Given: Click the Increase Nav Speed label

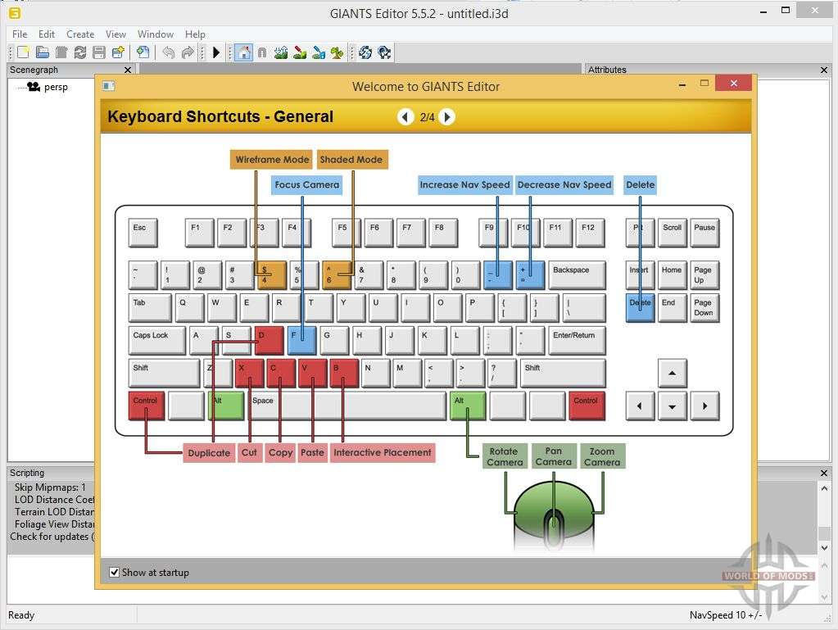Looking at the screenshot, I should click(x=464, y=185).
